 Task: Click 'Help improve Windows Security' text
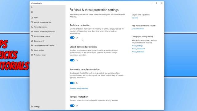tap(144, 26)
